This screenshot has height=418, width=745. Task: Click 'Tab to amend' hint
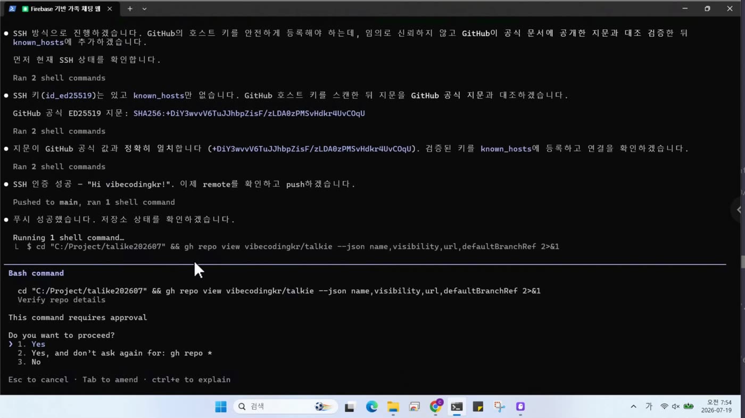pos(110,380)
